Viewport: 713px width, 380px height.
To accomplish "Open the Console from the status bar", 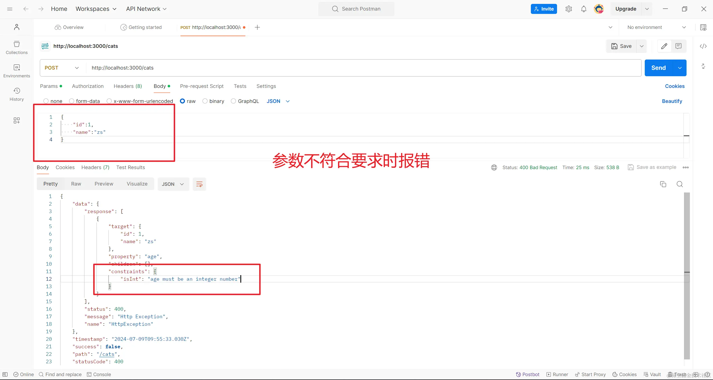I will 99,374.
